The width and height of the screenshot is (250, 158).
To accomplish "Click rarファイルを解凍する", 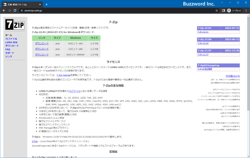I will point(231,106).
